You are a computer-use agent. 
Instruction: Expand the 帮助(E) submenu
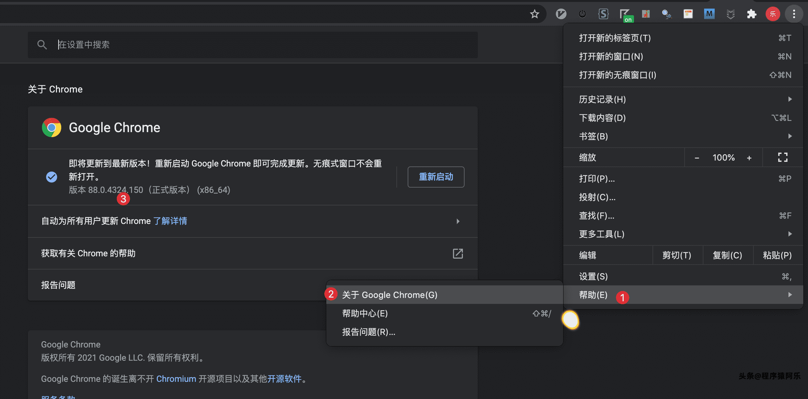click(683, 295)
